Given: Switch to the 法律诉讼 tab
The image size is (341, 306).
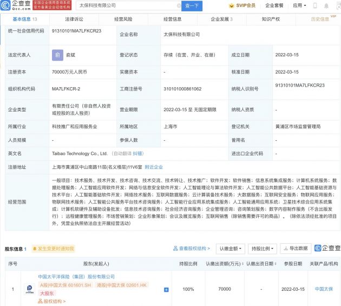Looking at the screenshot, I should (x=74, y=19).
